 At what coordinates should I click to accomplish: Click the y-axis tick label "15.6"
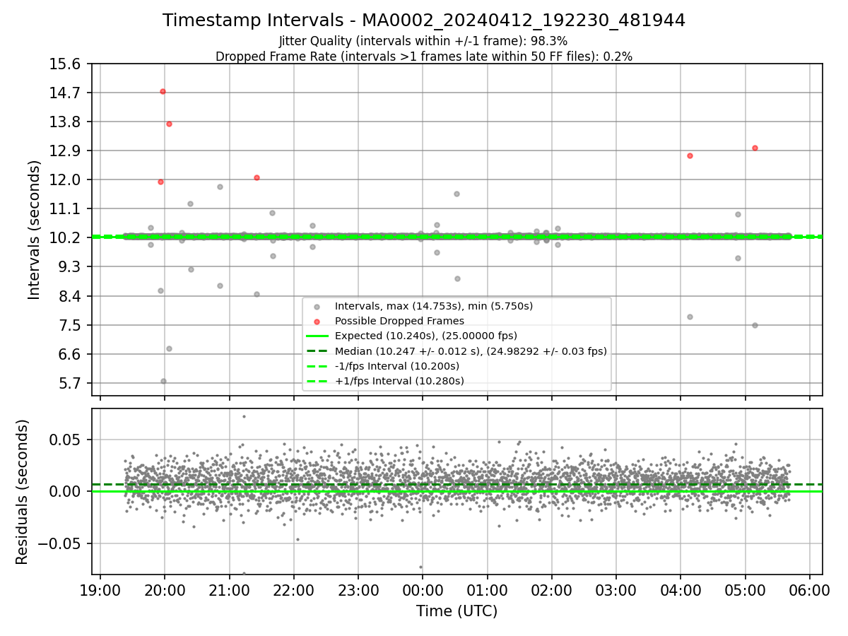[66, 64]
